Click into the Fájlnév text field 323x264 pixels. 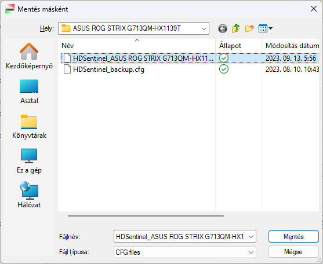180,237
